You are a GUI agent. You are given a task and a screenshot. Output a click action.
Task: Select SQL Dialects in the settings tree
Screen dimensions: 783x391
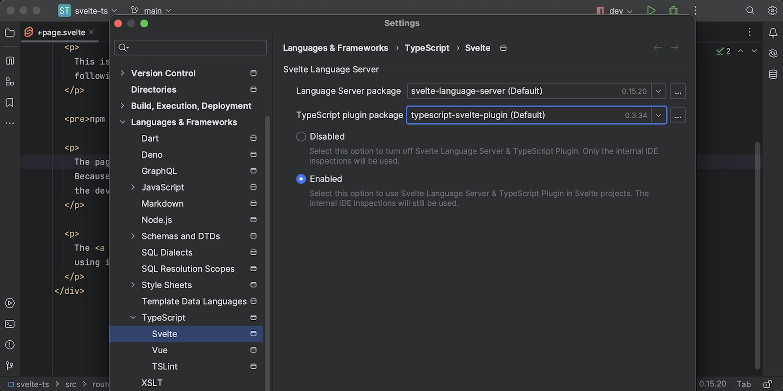186,252
